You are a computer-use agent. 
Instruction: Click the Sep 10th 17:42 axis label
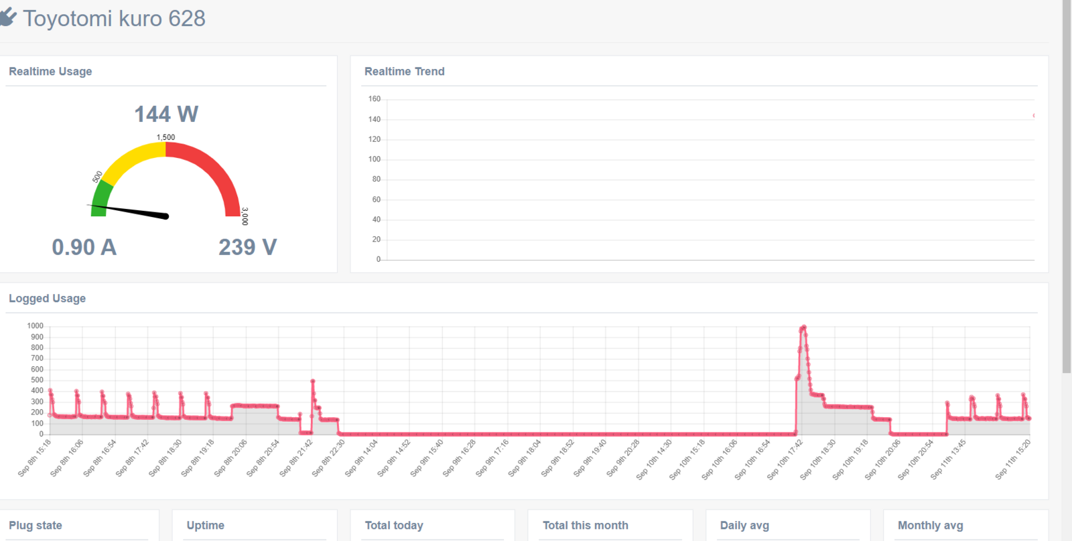[x=785, y=459]
